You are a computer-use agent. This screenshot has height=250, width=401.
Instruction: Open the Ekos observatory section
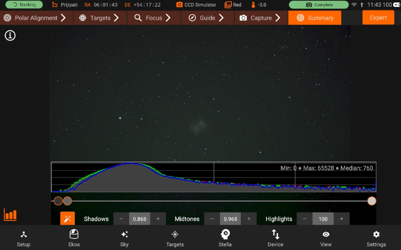pyautogui.click(x=74, y=238)
